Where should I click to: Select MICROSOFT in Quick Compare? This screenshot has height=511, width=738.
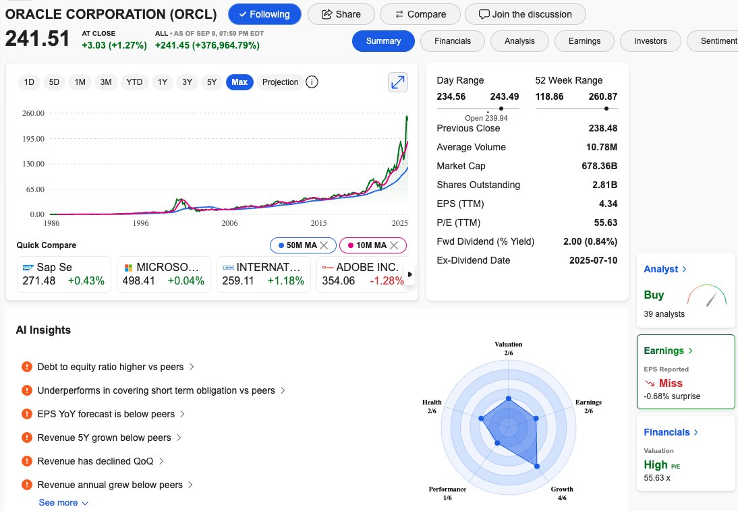click(x=163, y=274)
